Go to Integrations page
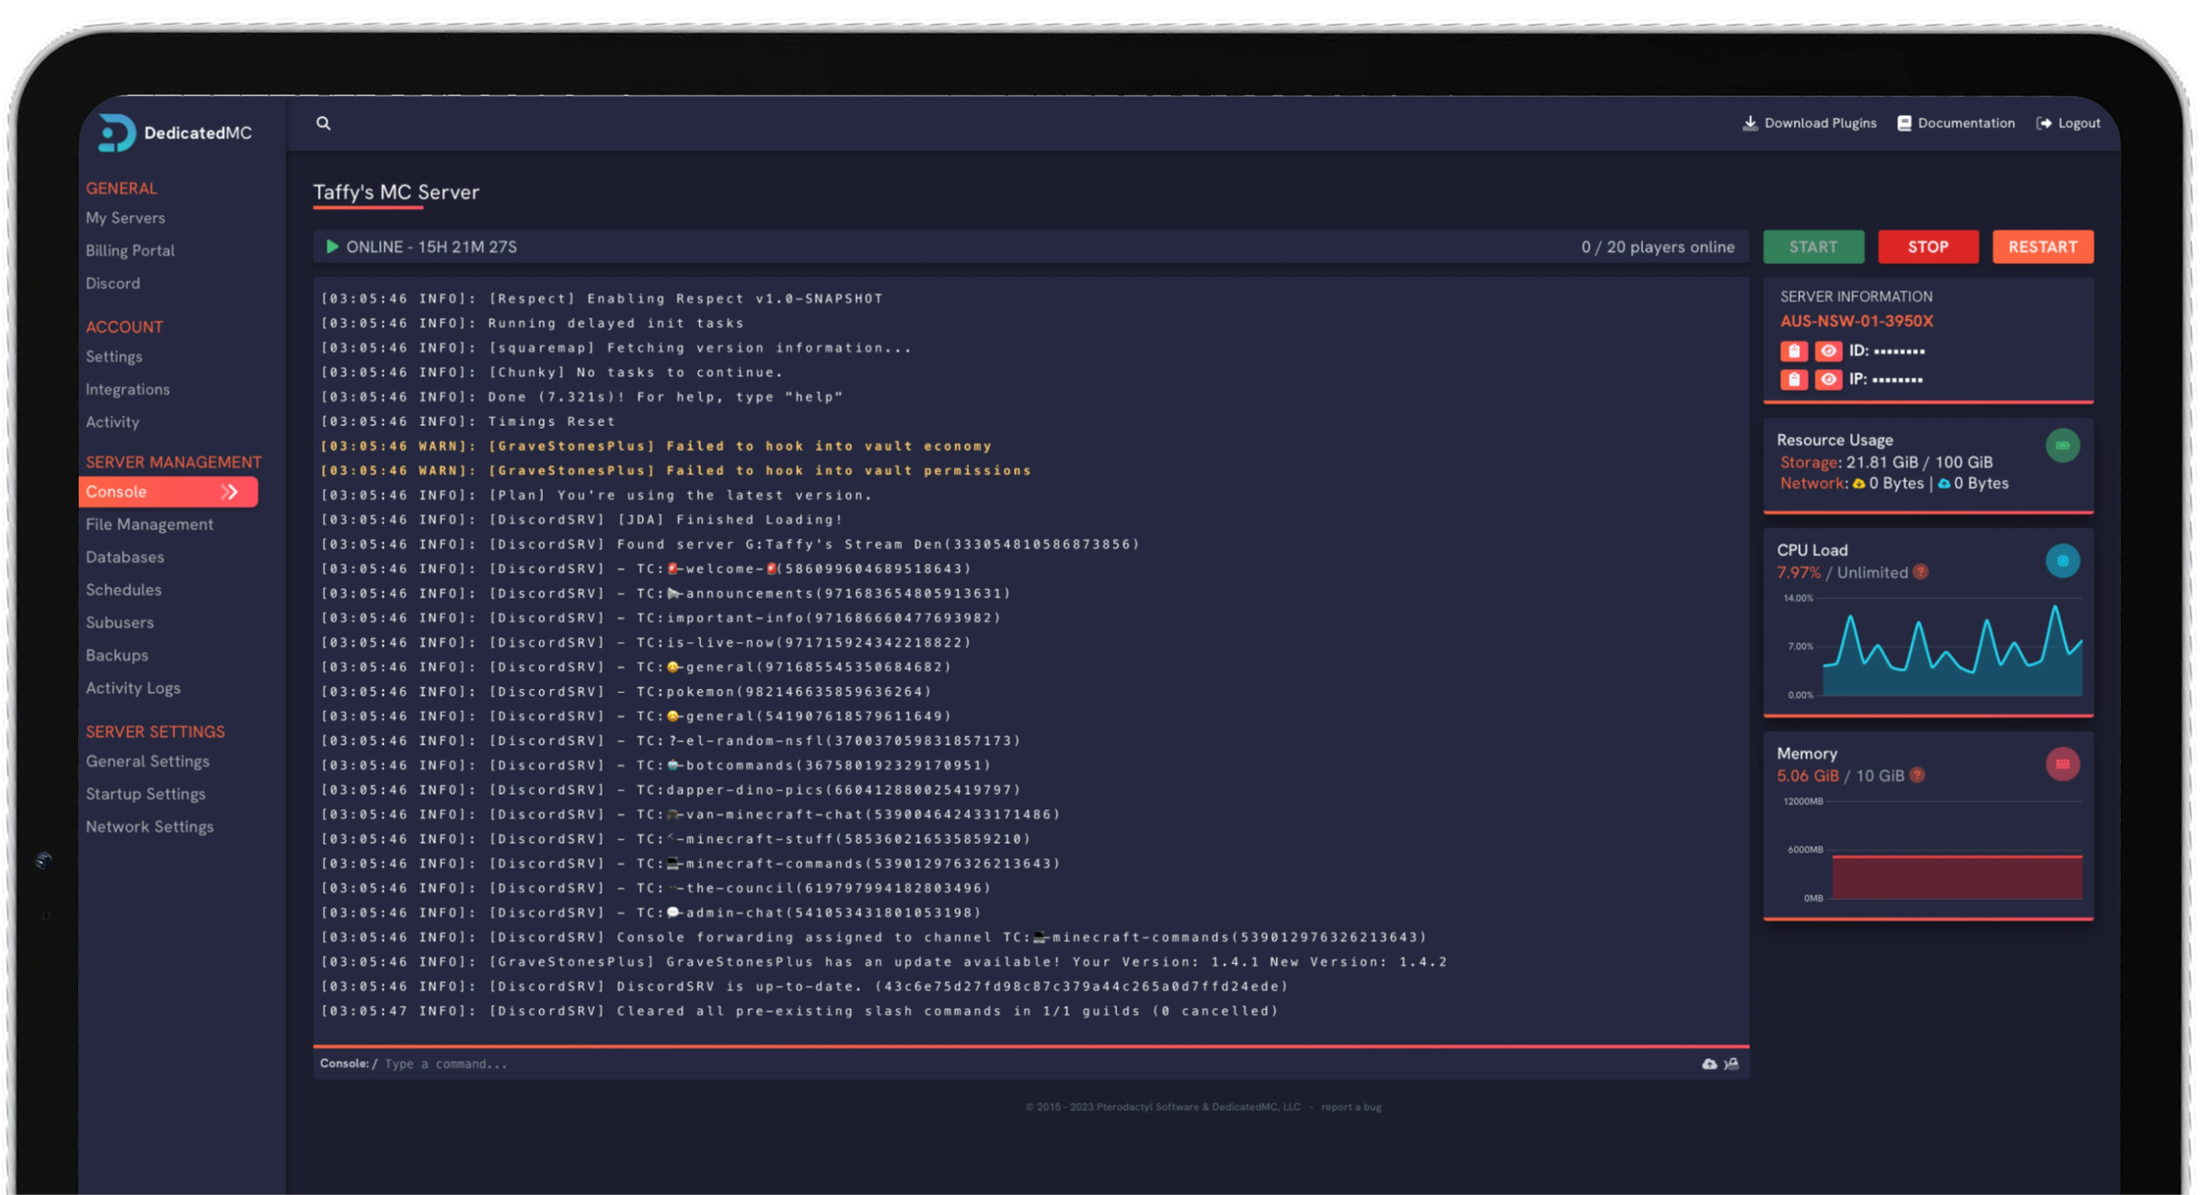 pyautogui.click(x=127, y=389)
